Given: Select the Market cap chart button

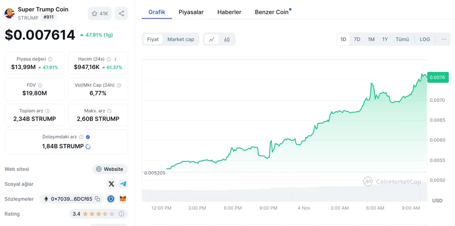Looking at the screenshot, I should coord(180,39).
